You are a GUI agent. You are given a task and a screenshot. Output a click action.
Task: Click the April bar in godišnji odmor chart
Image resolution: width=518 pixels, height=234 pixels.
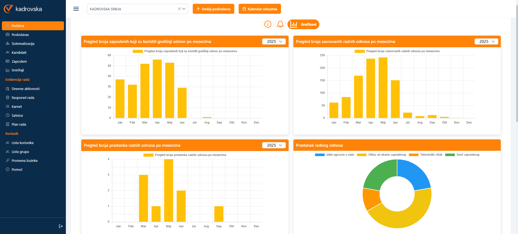coord(157,89)
